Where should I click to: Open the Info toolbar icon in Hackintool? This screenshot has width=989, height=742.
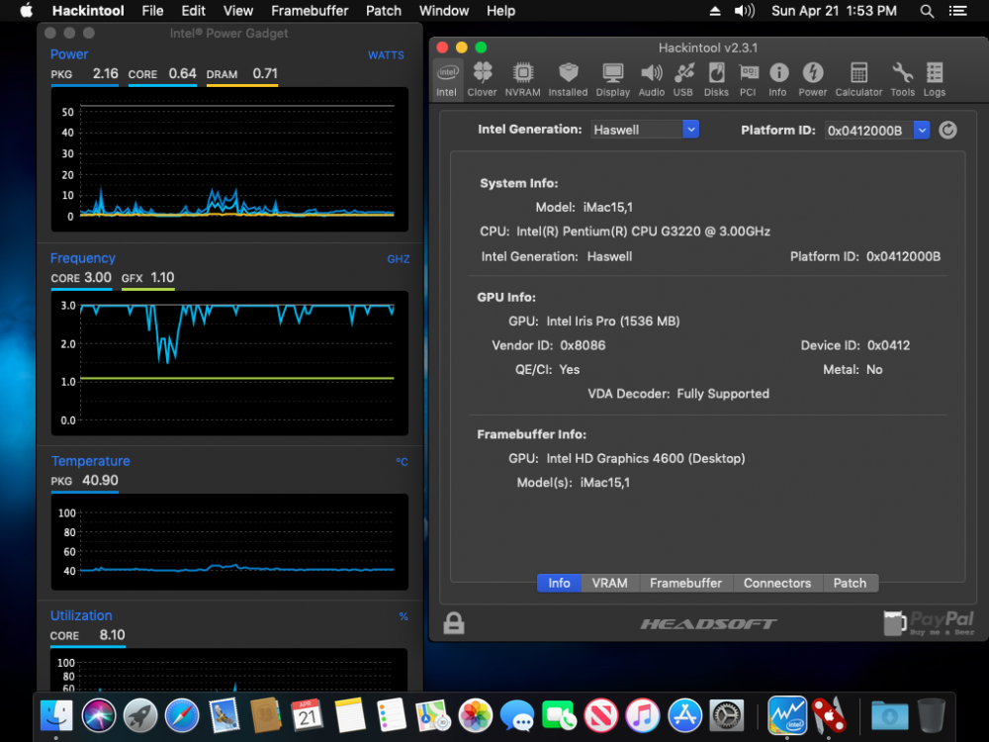[778, 79]
